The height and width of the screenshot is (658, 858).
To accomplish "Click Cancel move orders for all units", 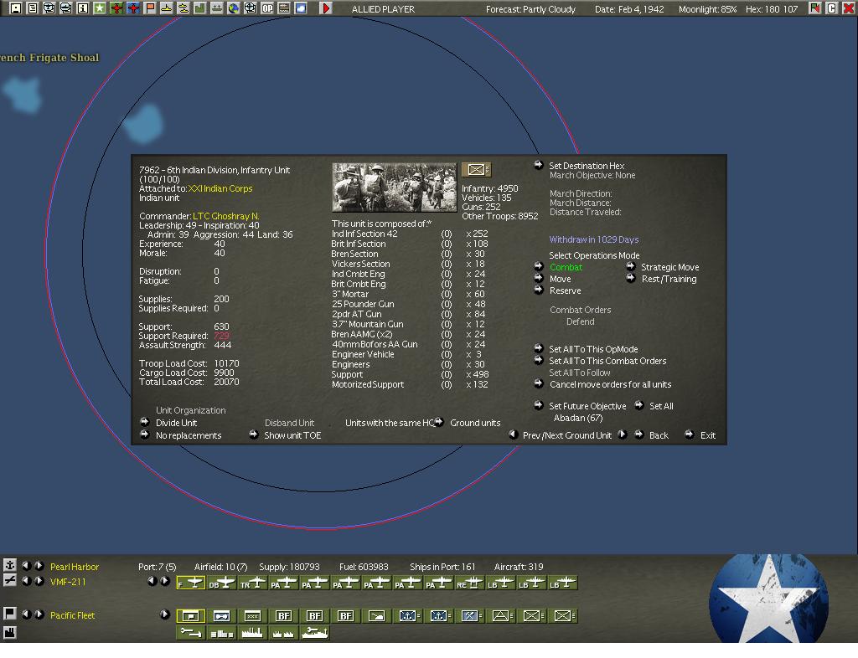I will pos(610,384).
